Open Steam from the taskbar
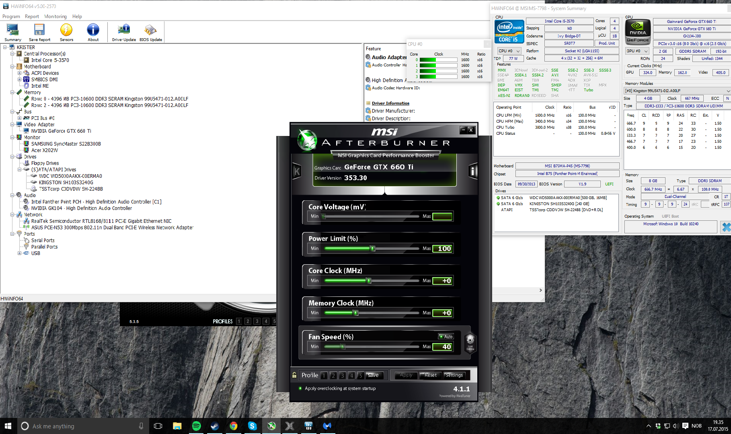The width and height of the screenshot is (731, 434). point(215,426)
